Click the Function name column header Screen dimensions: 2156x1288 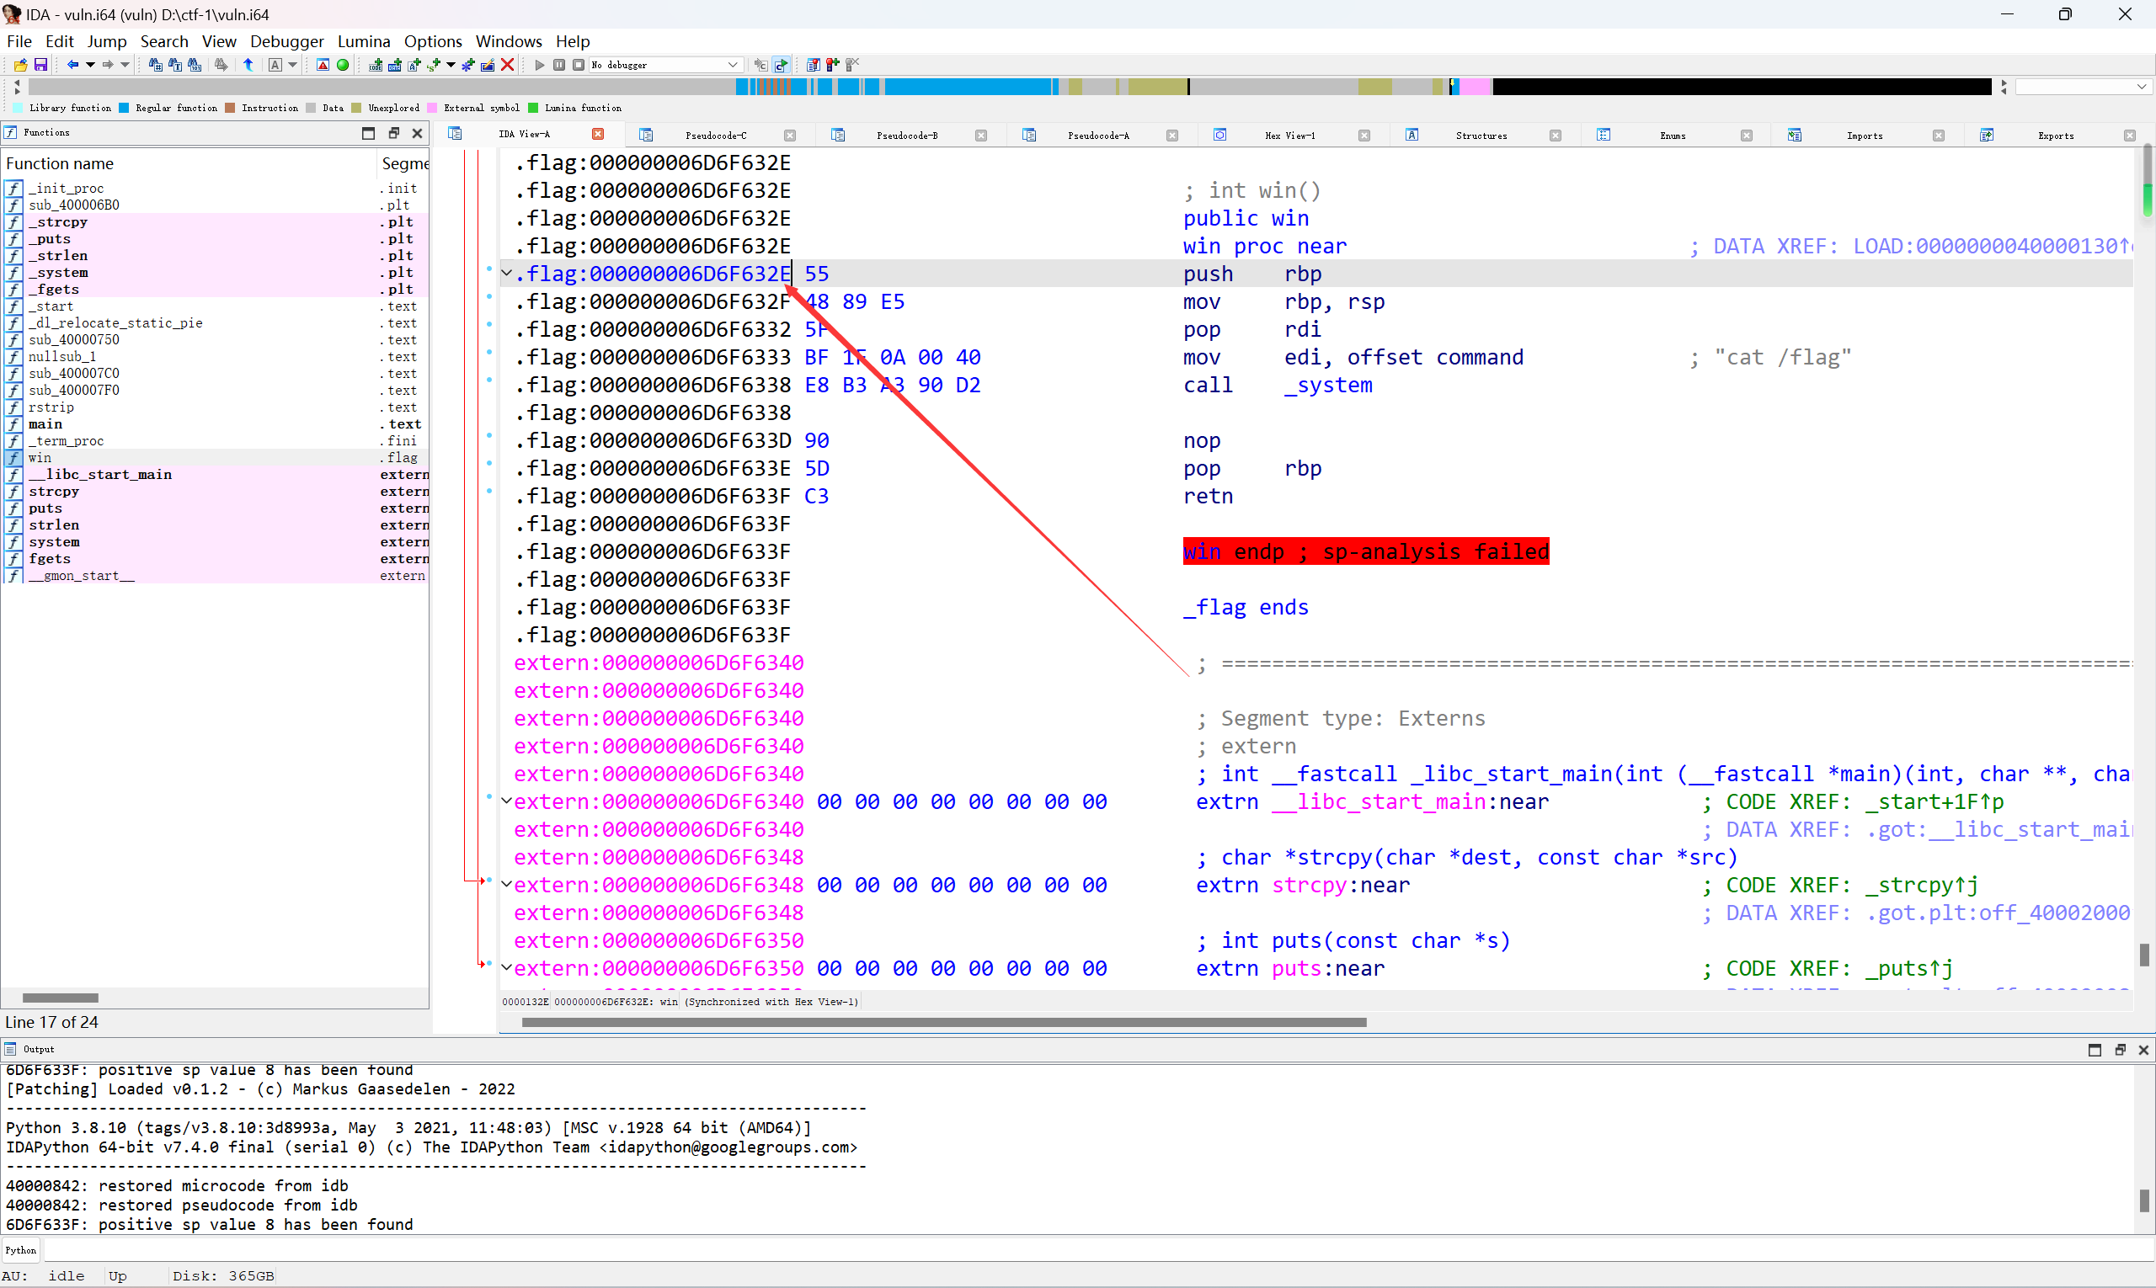tap(60, 163)
